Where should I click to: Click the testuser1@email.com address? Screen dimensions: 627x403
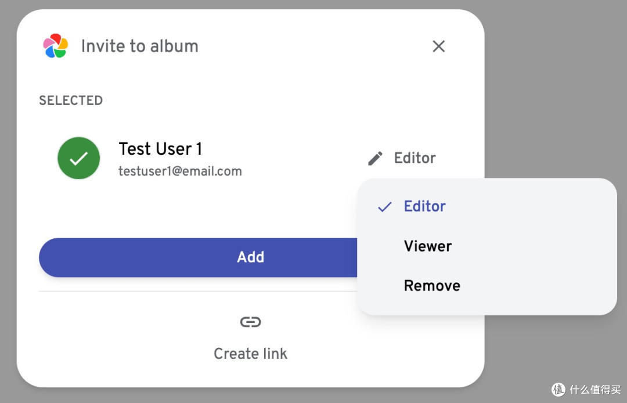point(180,171)
